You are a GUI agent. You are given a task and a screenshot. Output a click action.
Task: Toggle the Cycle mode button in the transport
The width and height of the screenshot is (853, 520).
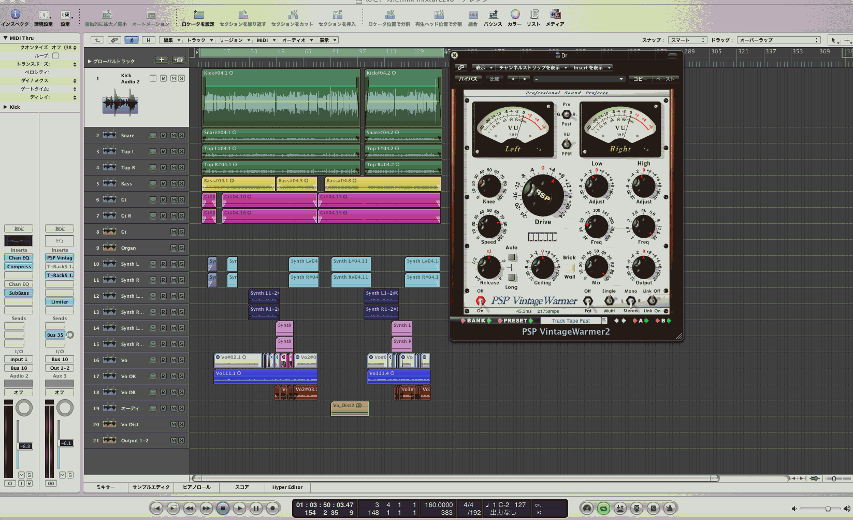pyautogui.click(x=603, y=508)
